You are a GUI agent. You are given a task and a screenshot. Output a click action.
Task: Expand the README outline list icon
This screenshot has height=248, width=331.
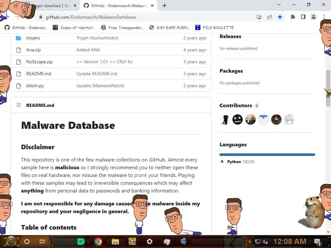coord(18,105)
